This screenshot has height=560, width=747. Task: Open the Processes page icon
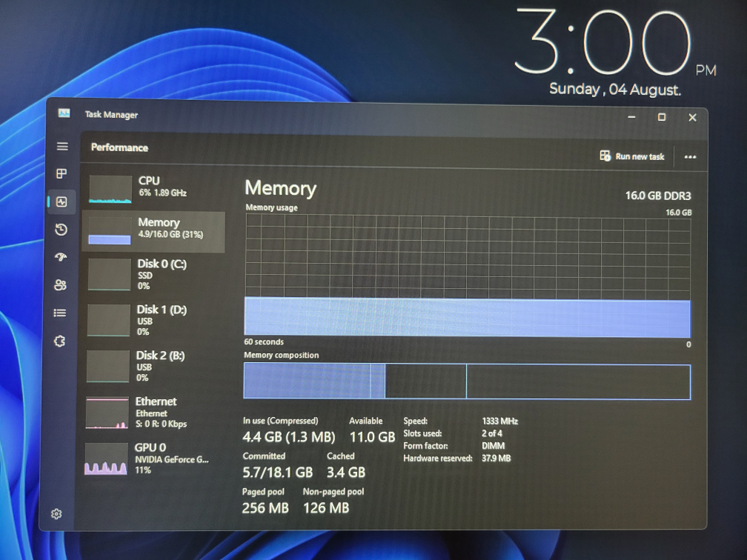[62, 174]
